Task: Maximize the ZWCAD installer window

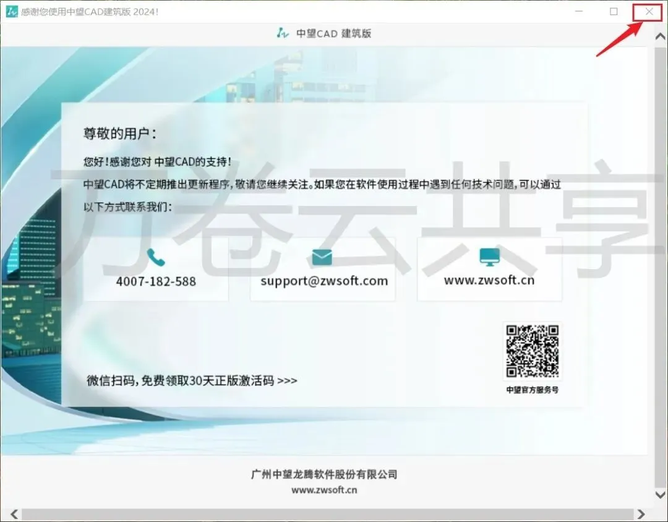Action: 614,12
